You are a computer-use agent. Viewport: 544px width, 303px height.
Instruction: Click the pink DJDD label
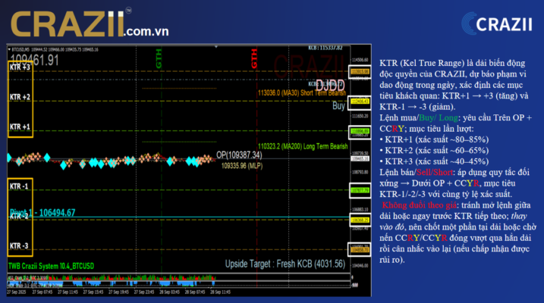[329, 85]
